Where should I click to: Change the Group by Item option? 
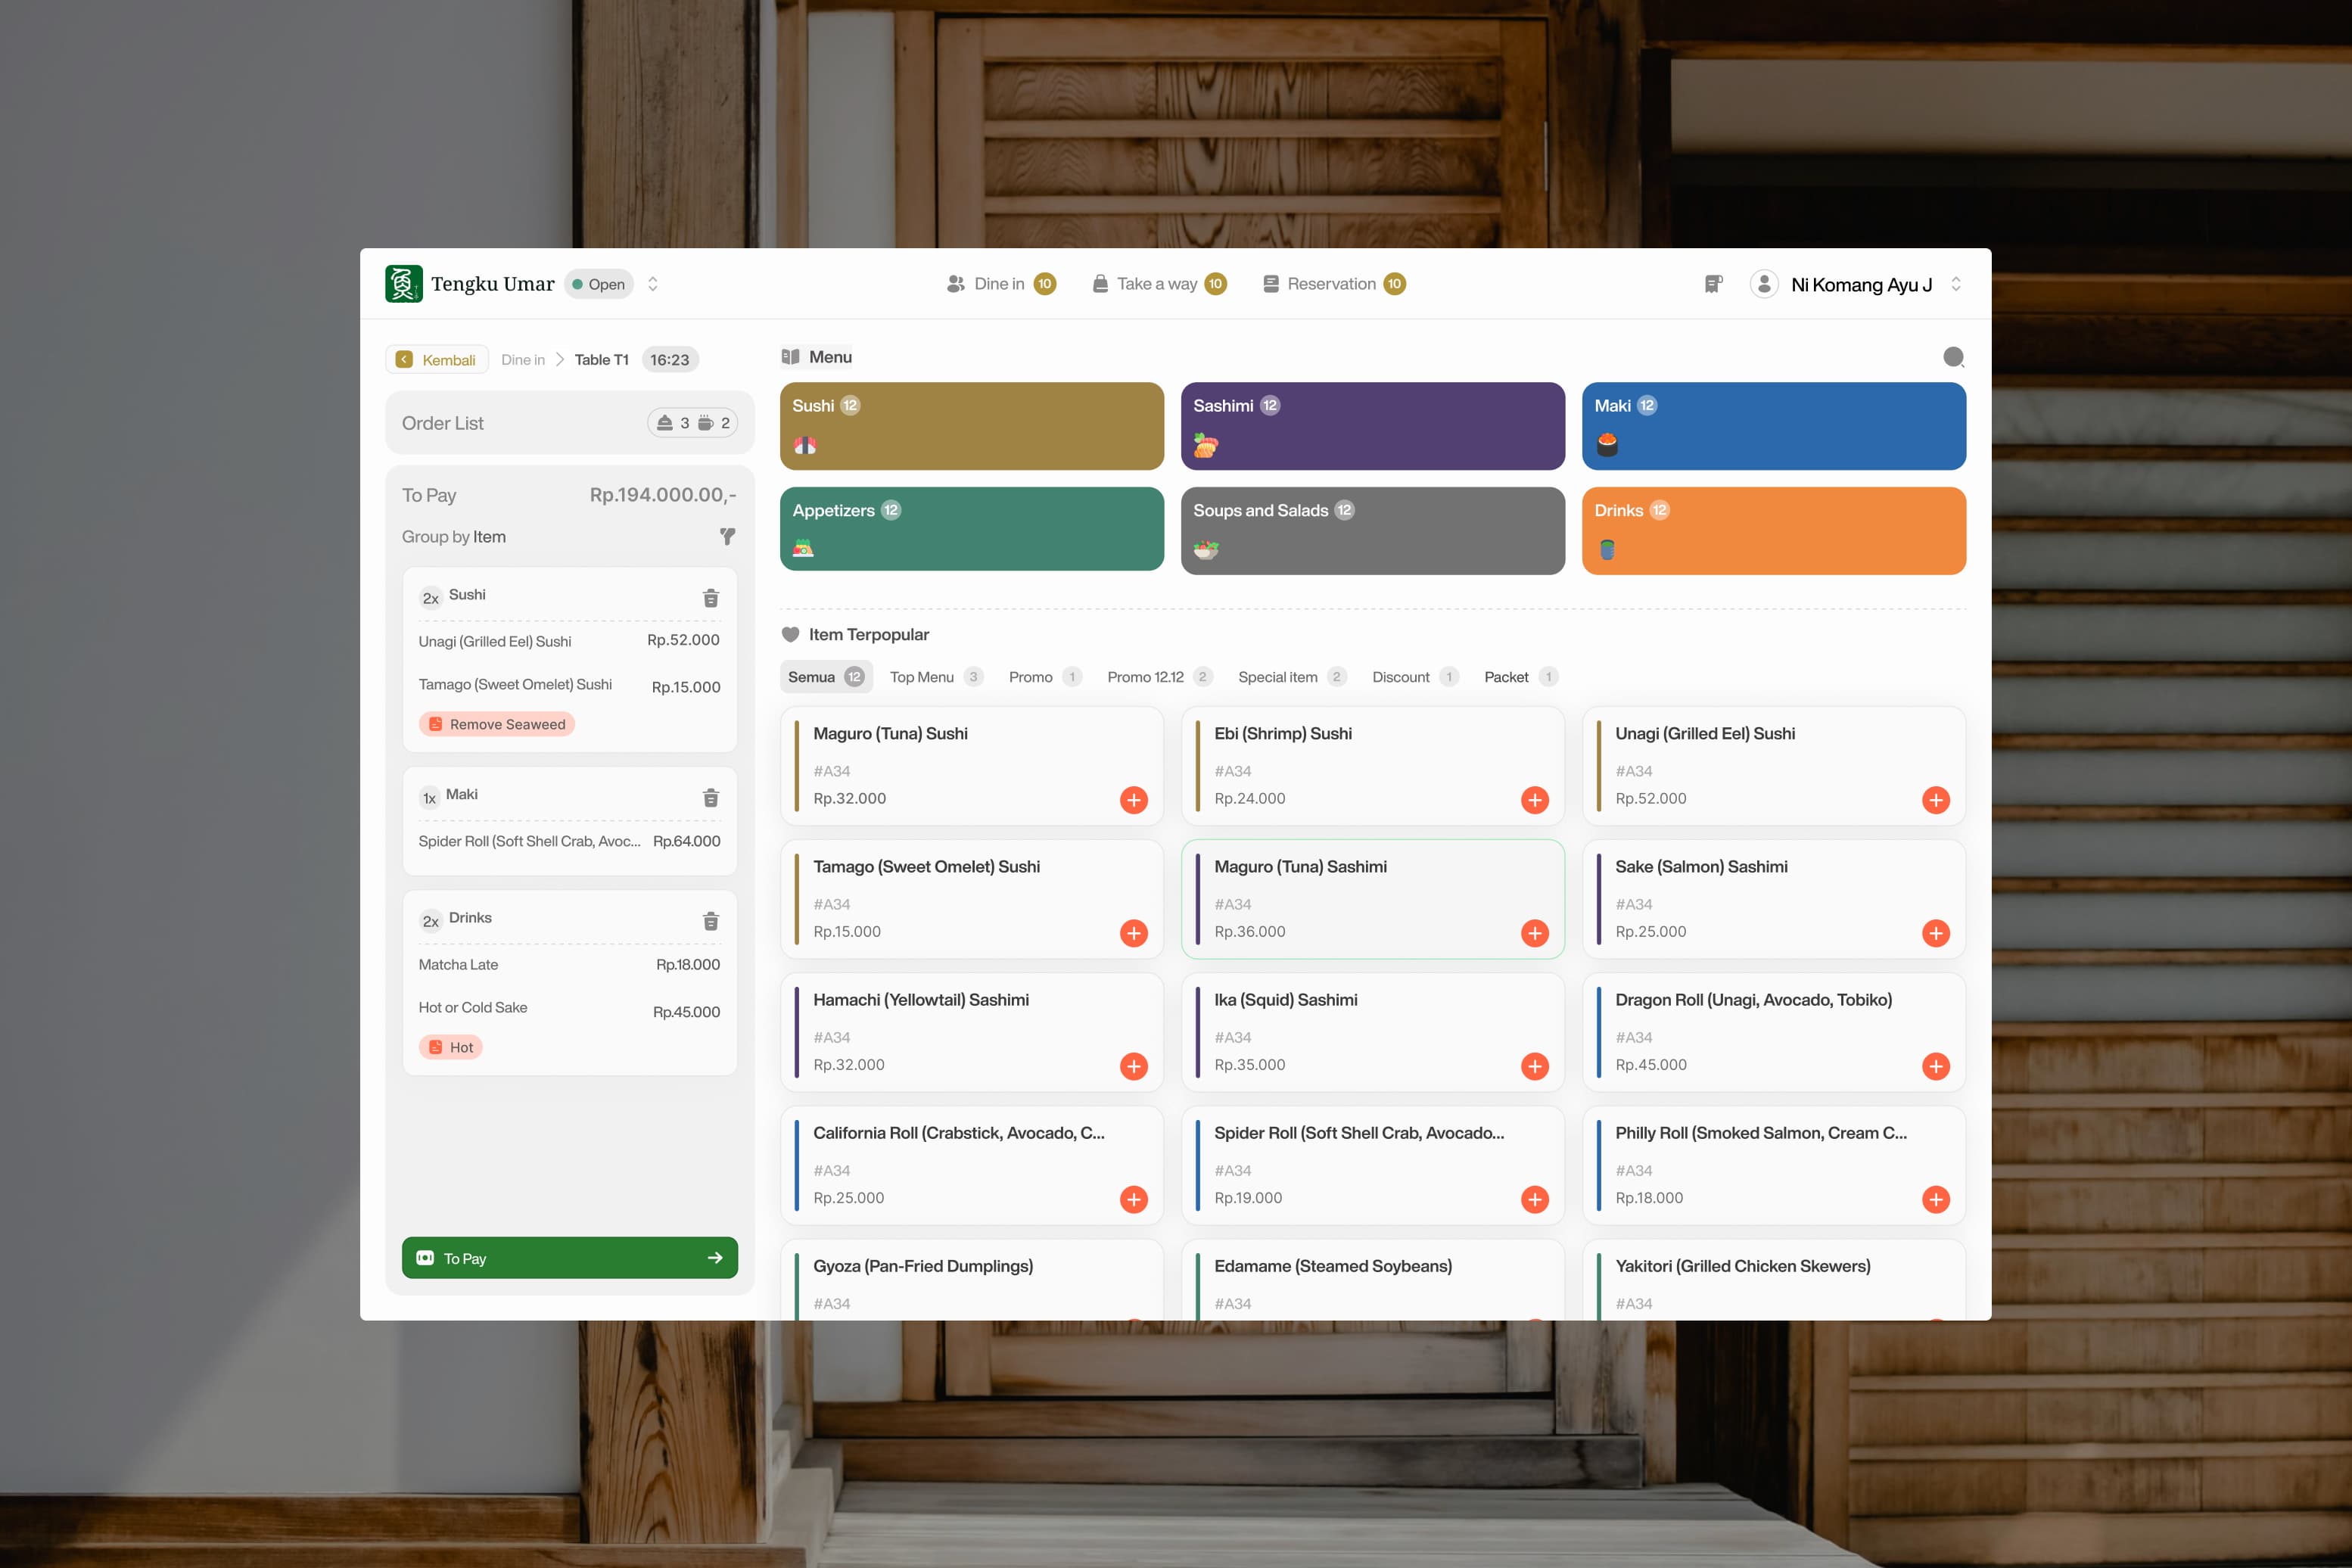[x=489, y=537]
